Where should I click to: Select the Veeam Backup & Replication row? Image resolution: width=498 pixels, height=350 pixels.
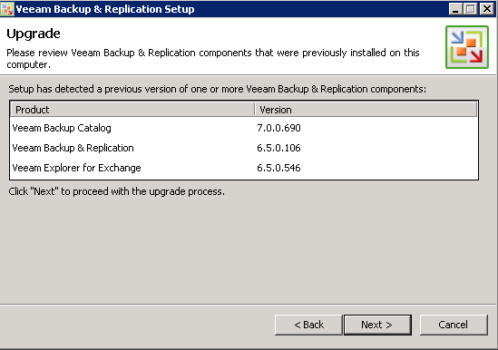(x=244, y=148)
